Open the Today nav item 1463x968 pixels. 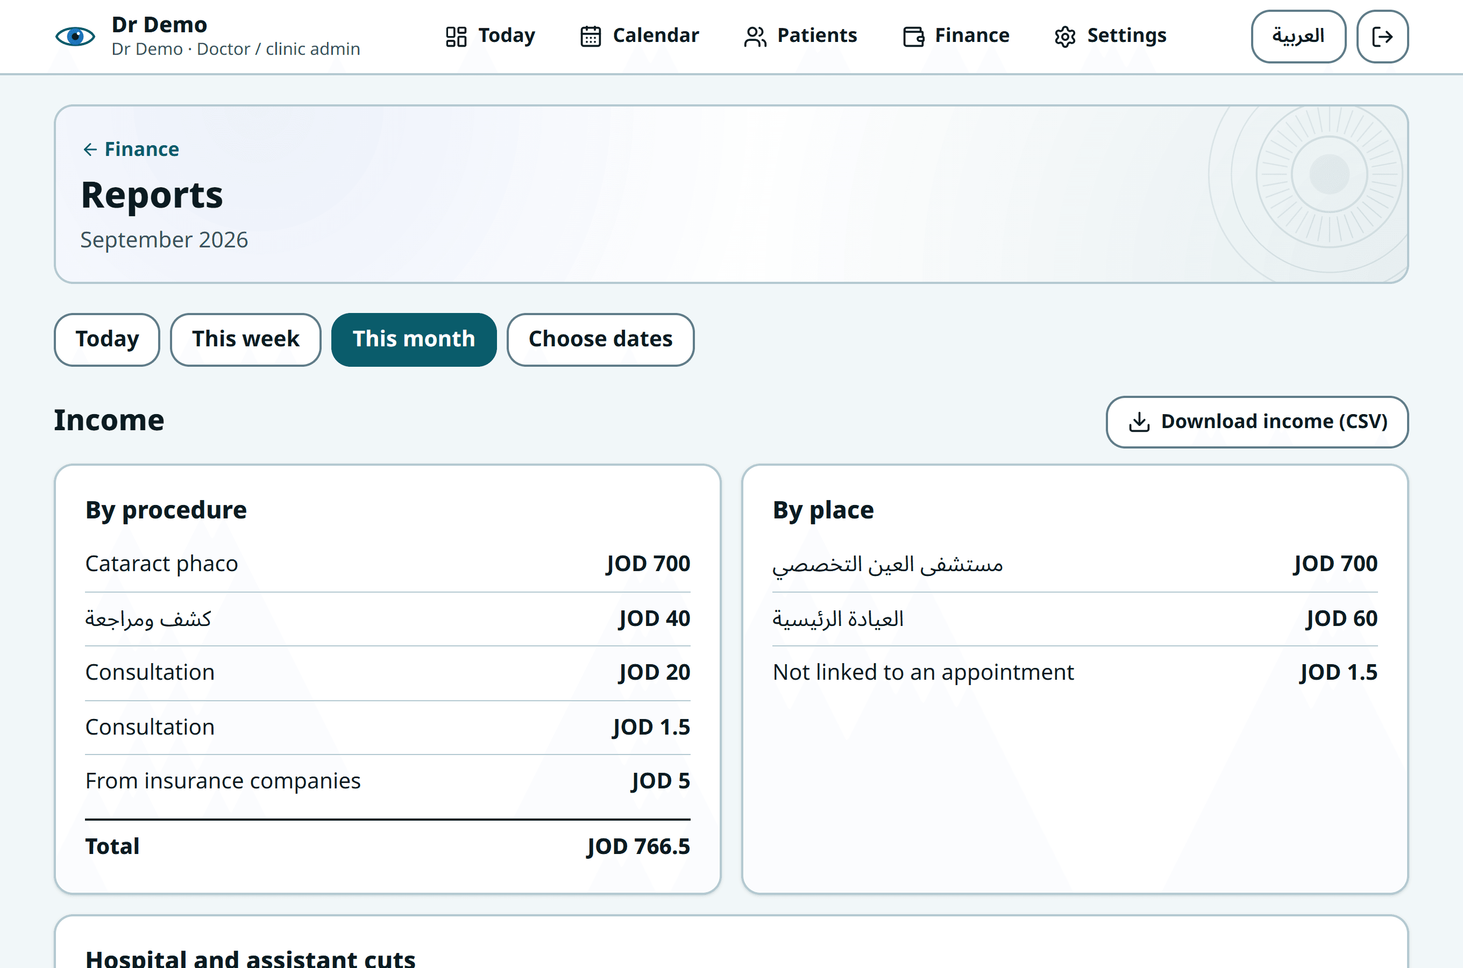tap(490, 36)
